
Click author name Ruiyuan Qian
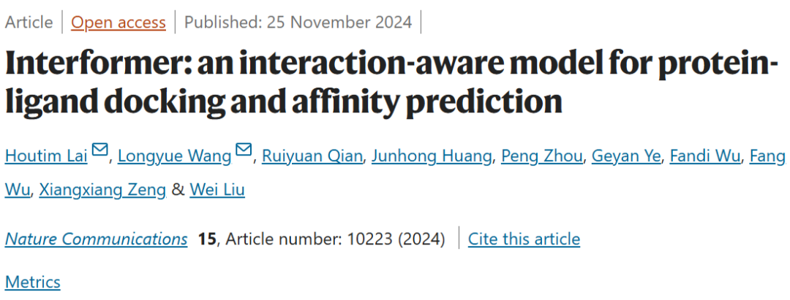[x=313, y=155]
